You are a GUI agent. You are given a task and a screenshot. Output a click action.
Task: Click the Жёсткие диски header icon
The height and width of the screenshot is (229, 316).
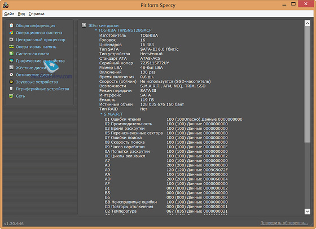click(x=84, y=25)
